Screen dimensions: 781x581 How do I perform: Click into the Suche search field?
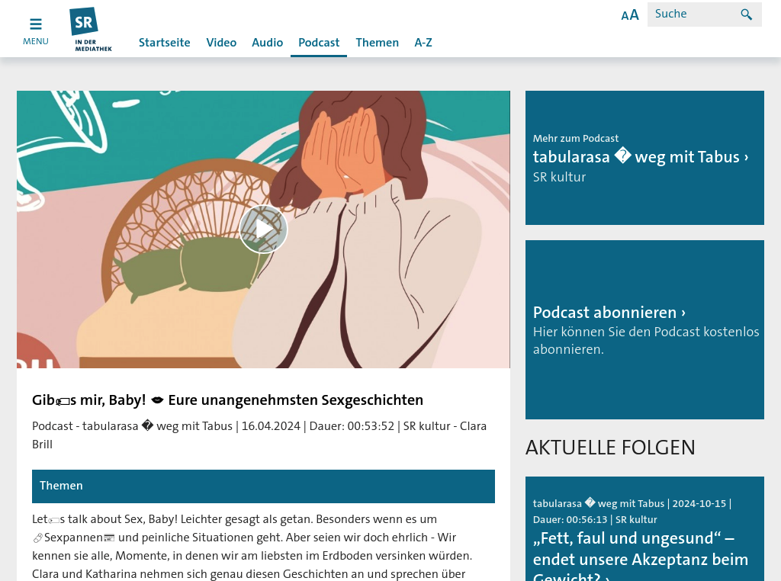pos(695,14)
